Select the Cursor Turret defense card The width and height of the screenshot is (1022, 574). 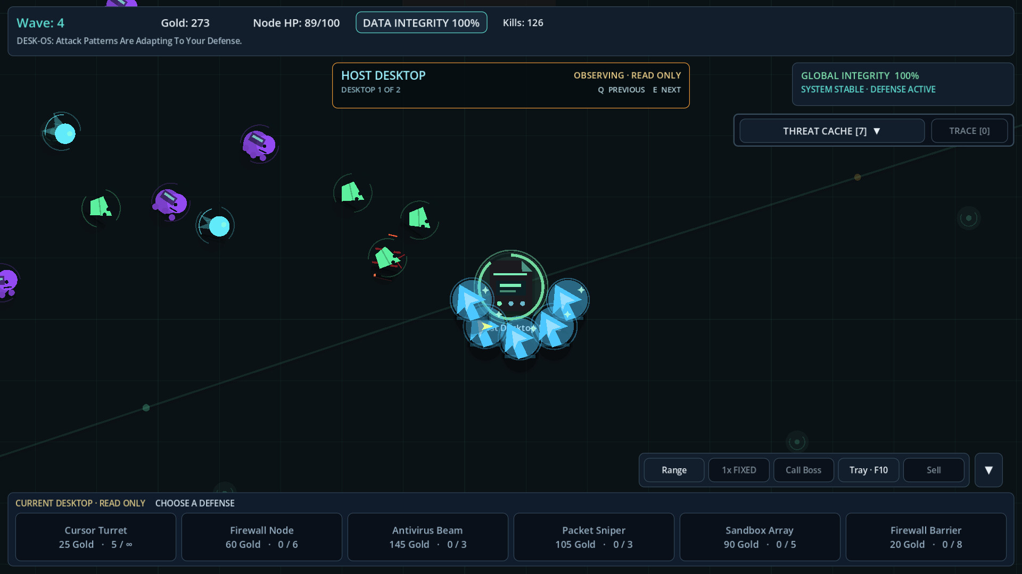pos(96,537)
